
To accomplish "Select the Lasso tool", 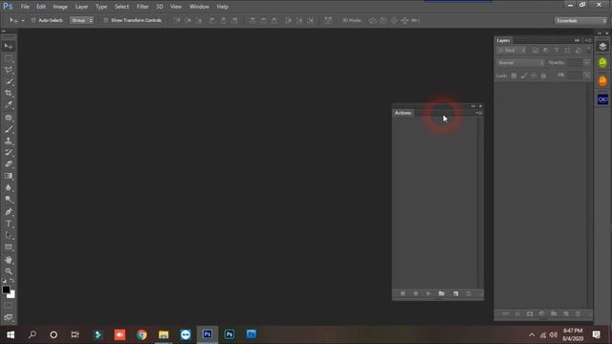I will point(9,70).
